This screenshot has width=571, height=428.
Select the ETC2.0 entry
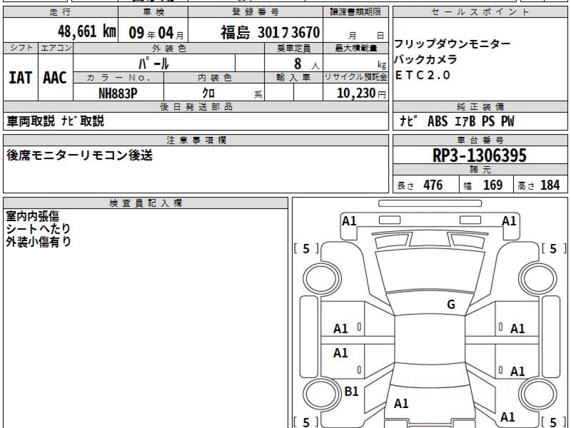click(x=423, y=75)
